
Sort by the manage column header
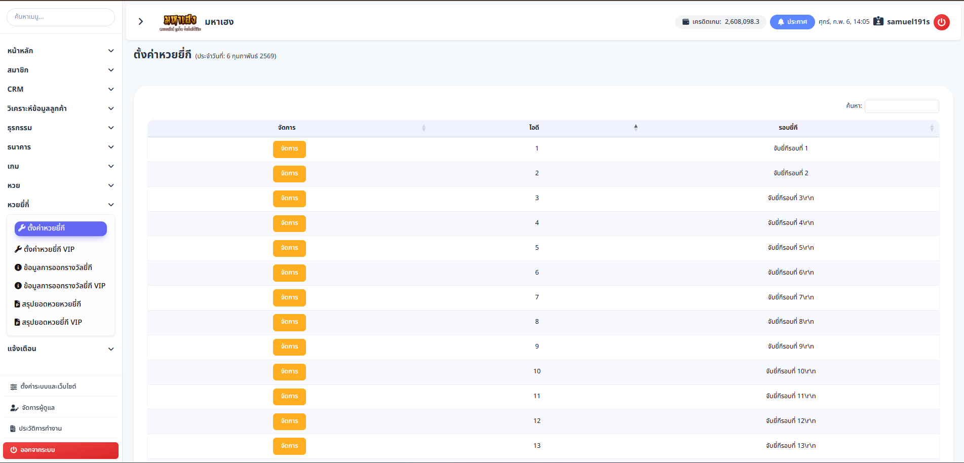287,128
